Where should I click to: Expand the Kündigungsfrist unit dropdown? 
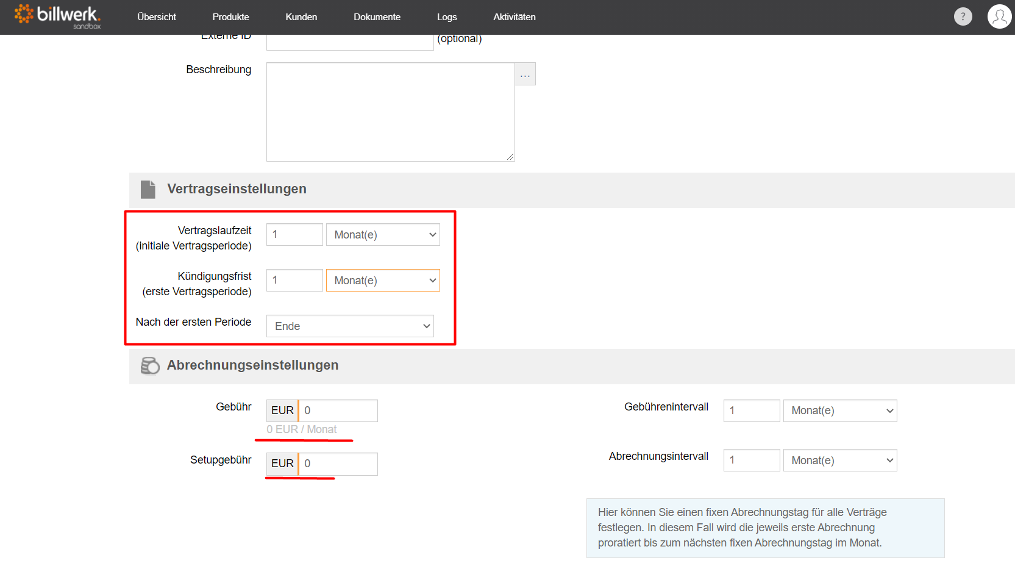coord(383,281)
